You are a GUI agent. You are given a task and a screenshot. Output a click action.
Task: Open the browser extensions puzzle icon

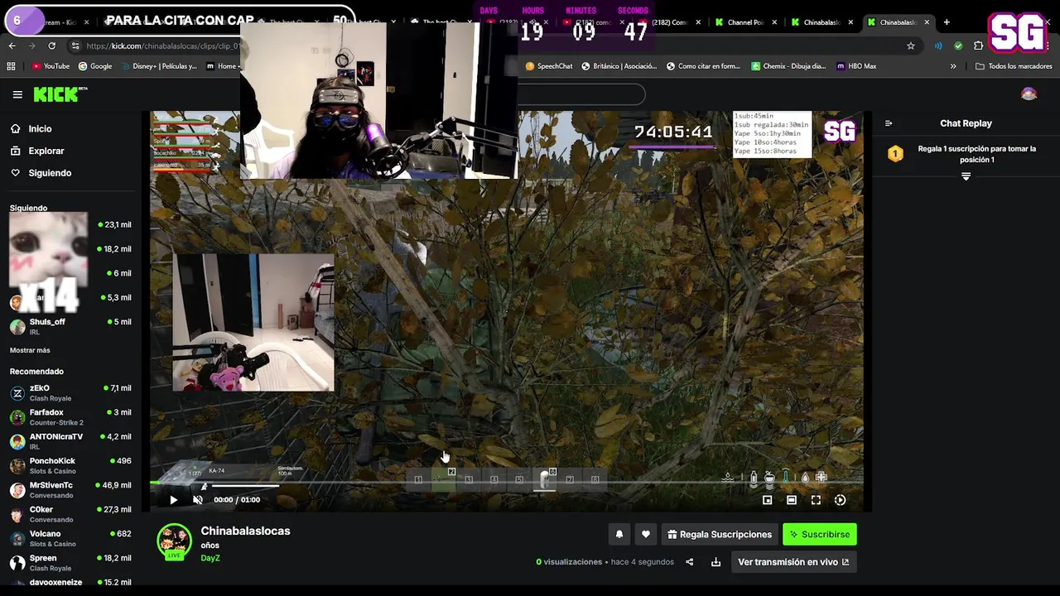point(978,46)
